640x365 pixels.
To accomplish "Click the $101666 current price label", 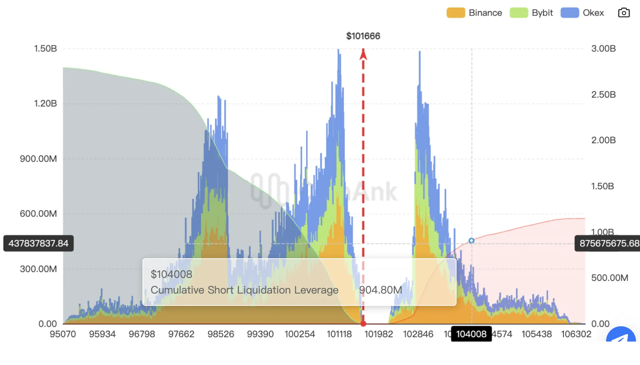I will [363, 36].
